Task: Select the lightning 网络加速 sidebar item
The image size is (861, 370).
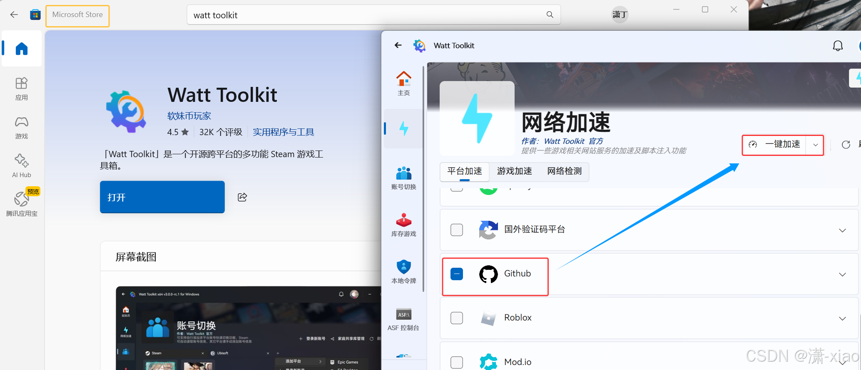Action: (x=403, y=128)
